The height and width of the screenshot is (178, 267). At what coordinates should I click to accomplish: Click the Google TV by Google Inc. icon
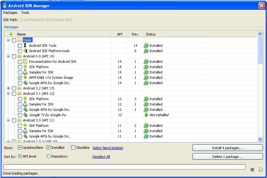point(25,115)
